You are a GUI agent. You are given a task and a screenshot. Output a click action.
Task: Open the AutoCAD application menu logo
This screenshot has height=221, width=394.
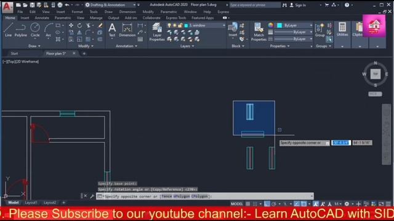pos(7,7)
